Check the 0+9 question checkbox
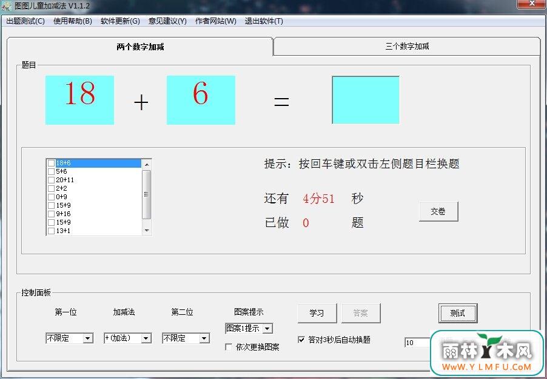The height and width of the screenshot is (379, 547). pos(51,197)
